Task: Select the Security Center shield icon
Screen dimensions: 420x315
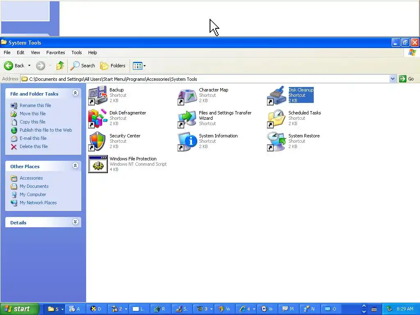Action: click(98, 142)
